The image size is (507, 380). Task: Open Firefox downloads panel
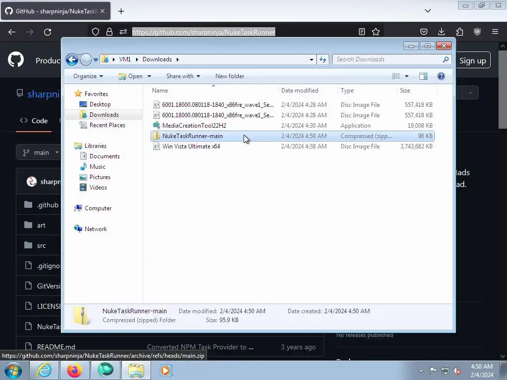tap(441, 32)
